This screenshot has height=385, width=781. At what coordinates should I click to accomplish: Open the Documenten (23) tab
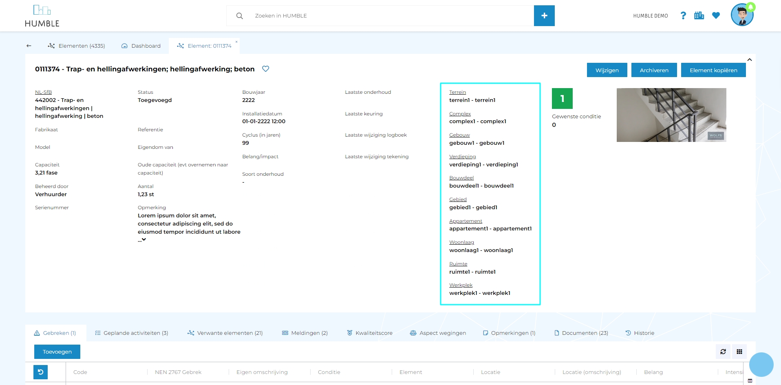click(581, 333)
